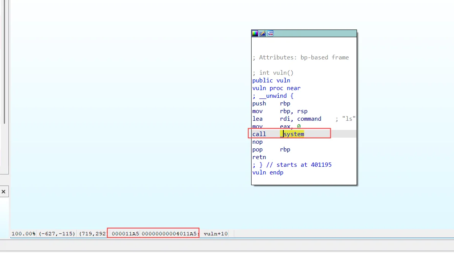Click the teal title bar of graph node
The image size is (454, 253).
pos(314,34)
